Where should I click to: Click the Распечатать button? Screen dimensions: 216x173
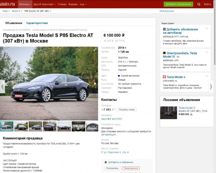112,168
